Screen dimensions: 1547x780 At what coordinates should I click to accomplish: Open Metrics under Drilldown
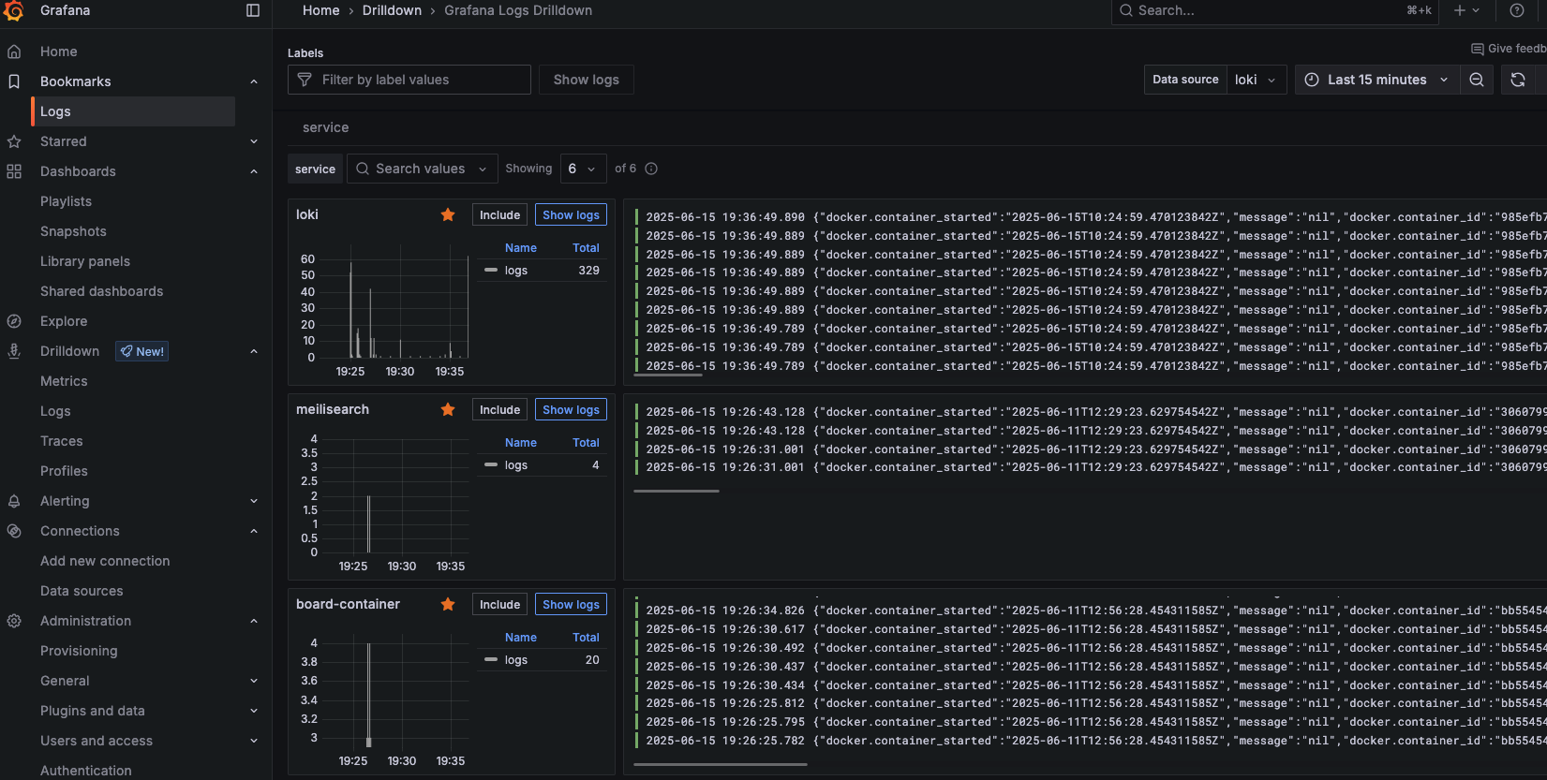[64, 381]
